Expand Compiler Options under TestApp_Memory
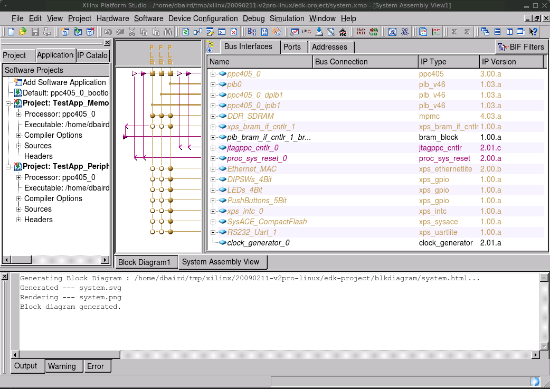The width and height of the screenshot is (550, 389). coord(18,136)
